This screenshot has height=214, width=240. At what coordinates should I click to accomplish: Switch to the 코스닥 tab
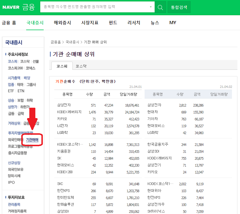[x=81, y=66]
